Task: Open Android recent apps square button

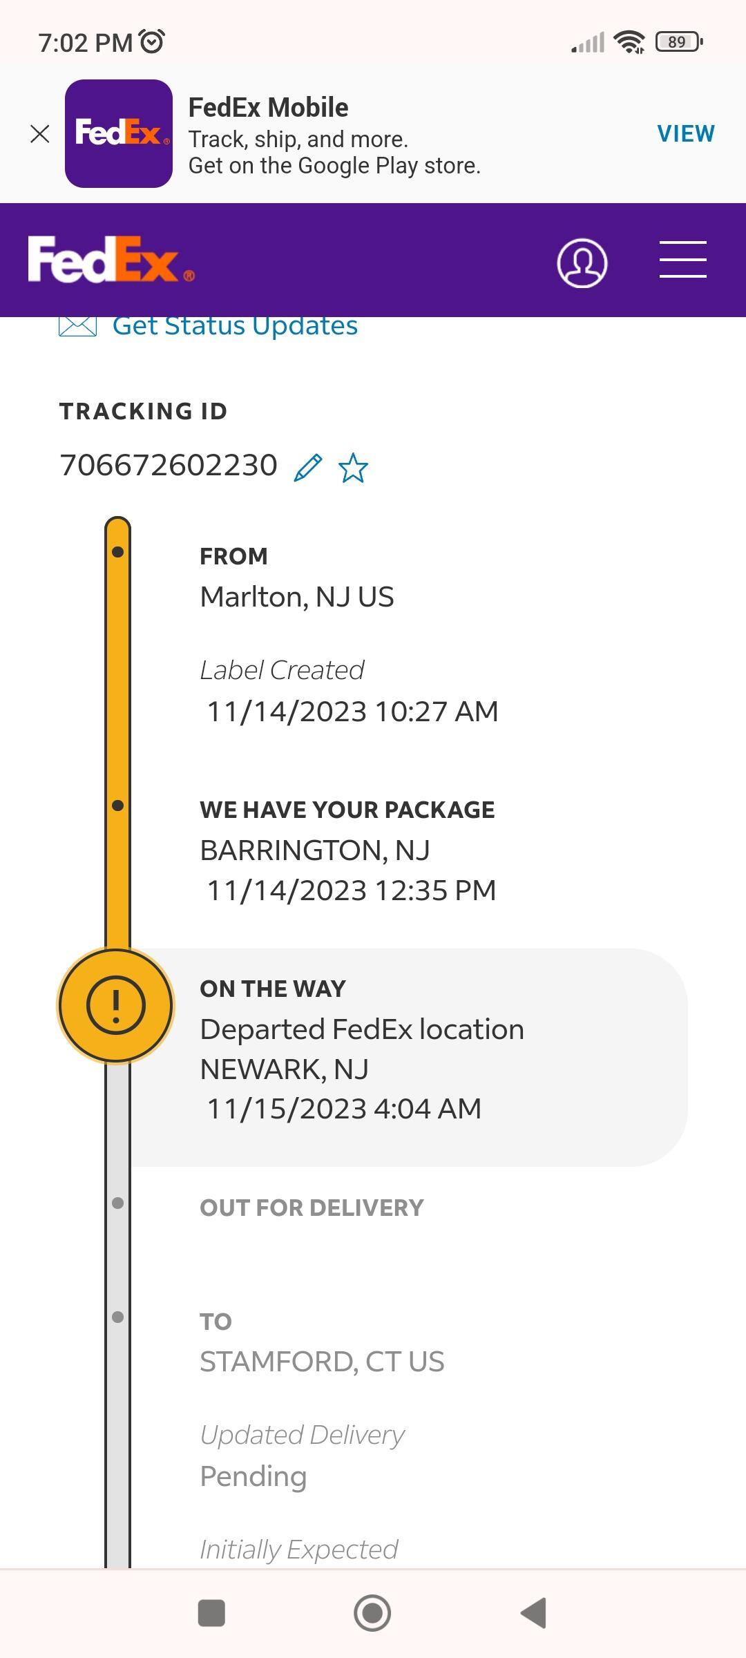Action: coord(211,1613)
